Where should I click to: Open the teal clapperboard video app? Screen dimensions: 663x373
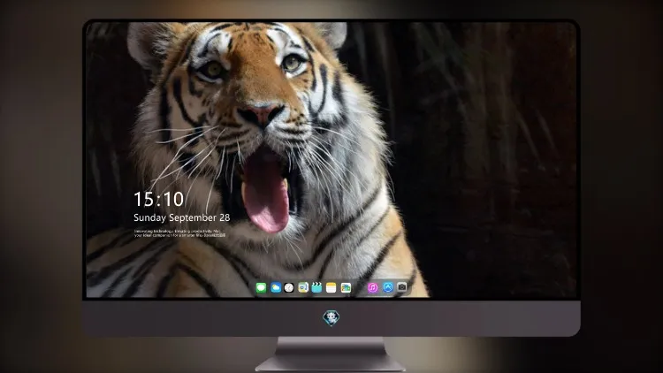(316, 287)
